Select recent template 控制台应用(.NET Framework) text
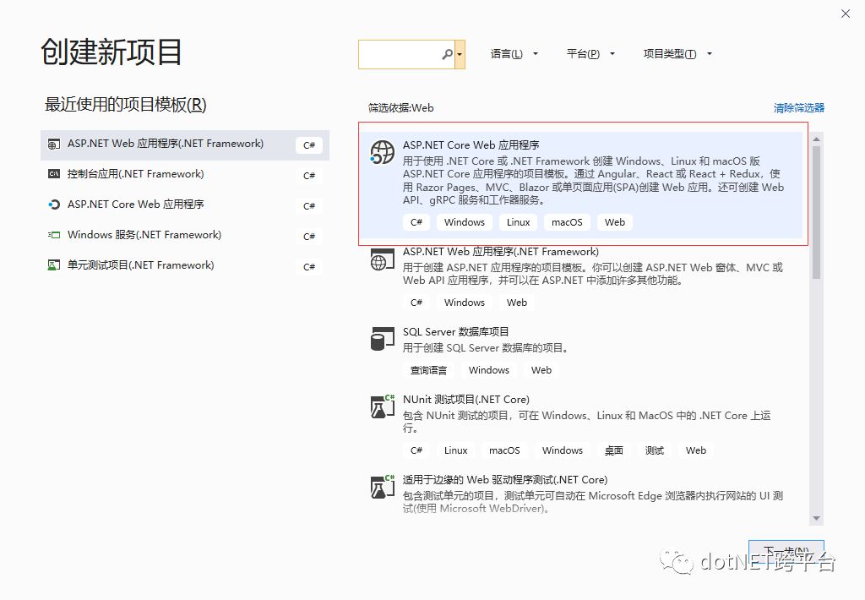The image size is (865, 600). (136, 174)
